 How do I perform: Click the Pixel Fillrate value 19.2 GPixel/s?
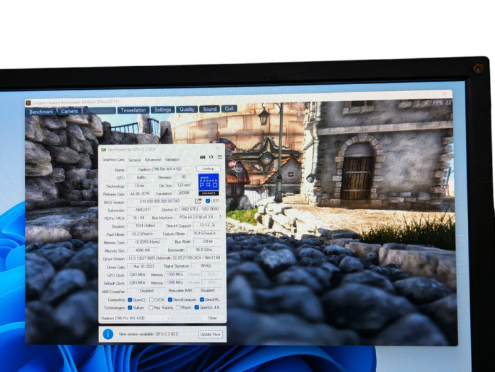point(142,234)
